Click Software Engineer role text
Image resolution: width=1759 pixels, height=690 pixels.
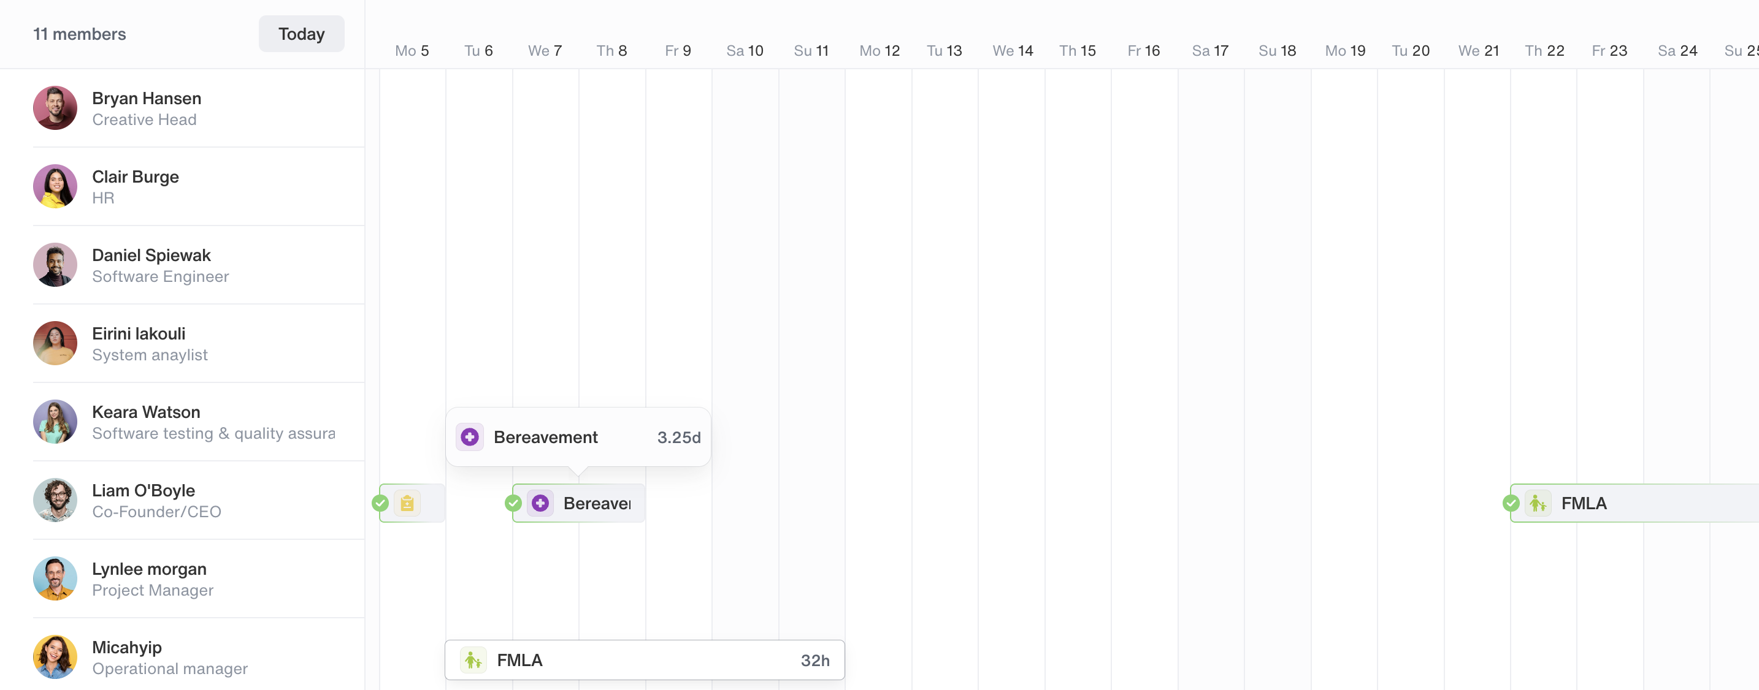[161, 276]
